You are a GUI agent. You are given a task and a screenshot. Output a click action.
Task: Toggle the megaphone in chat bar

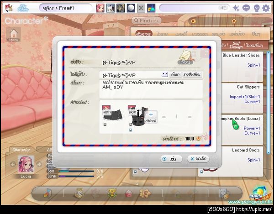click(x=223, y=8)
